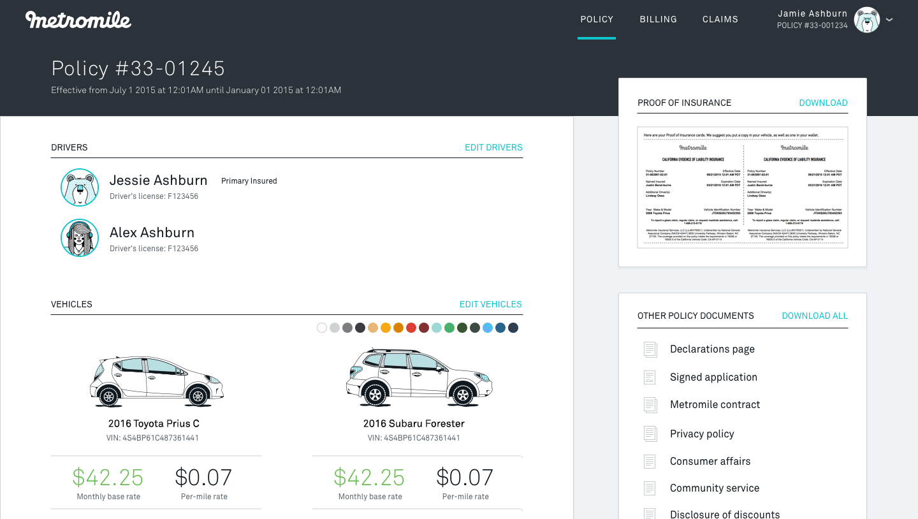Open the account menu chevron beside avatar
Image resolution: width=918 pixels, height=519 pixels.
click(x=889, y=20)
